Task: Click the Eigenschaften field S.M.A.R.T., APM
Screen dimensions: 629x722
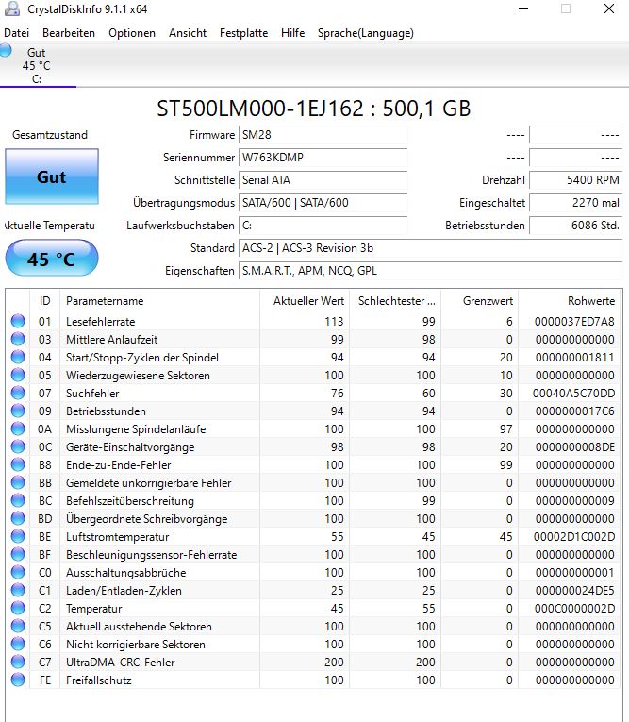Action: [x=431, y=271]
